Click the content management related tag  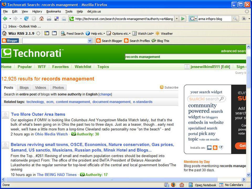73,102
